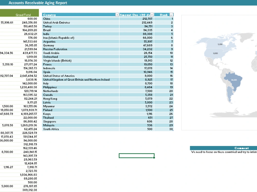Click Canada region on the map chart
Screen dimensions: 257x192
pos(220,44)
